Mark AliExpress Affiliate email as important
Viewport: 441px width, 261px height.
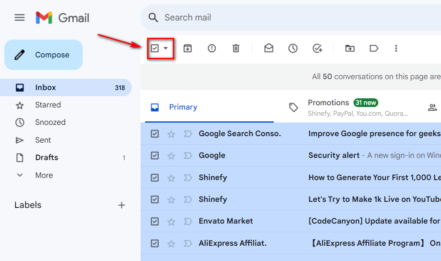pos(188,243)
